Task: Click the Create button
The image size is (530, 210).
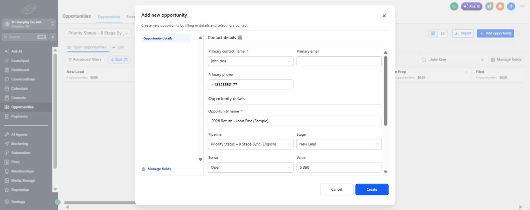Action: (372, 189)
